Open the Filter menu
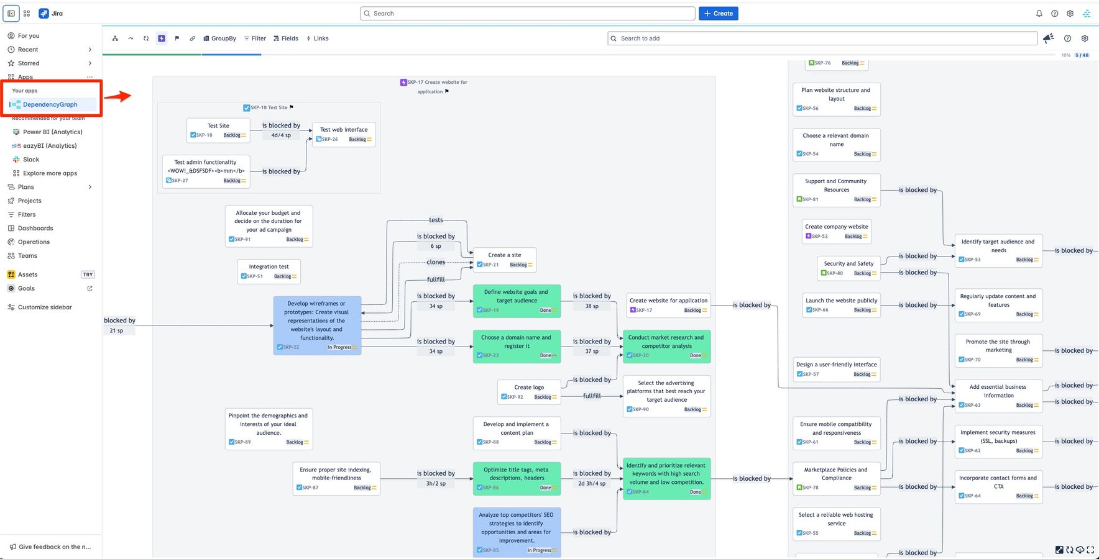Viewport: 1099px width, 559px height. [255, 39]
